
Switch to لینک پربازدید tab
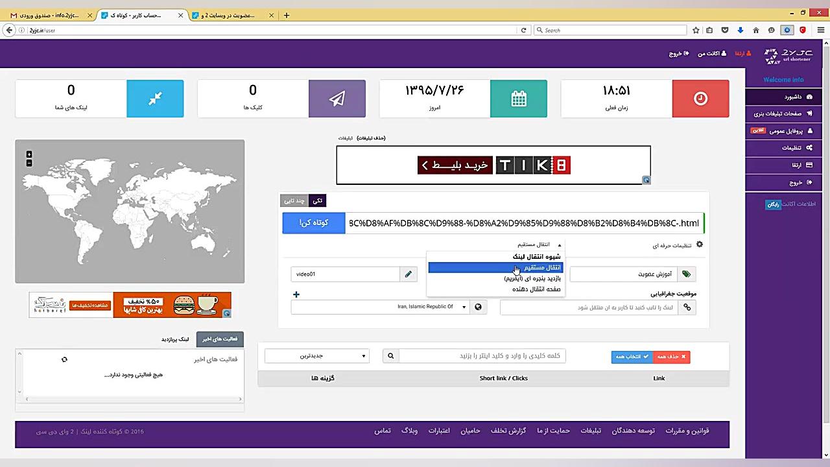coord(175,339)
